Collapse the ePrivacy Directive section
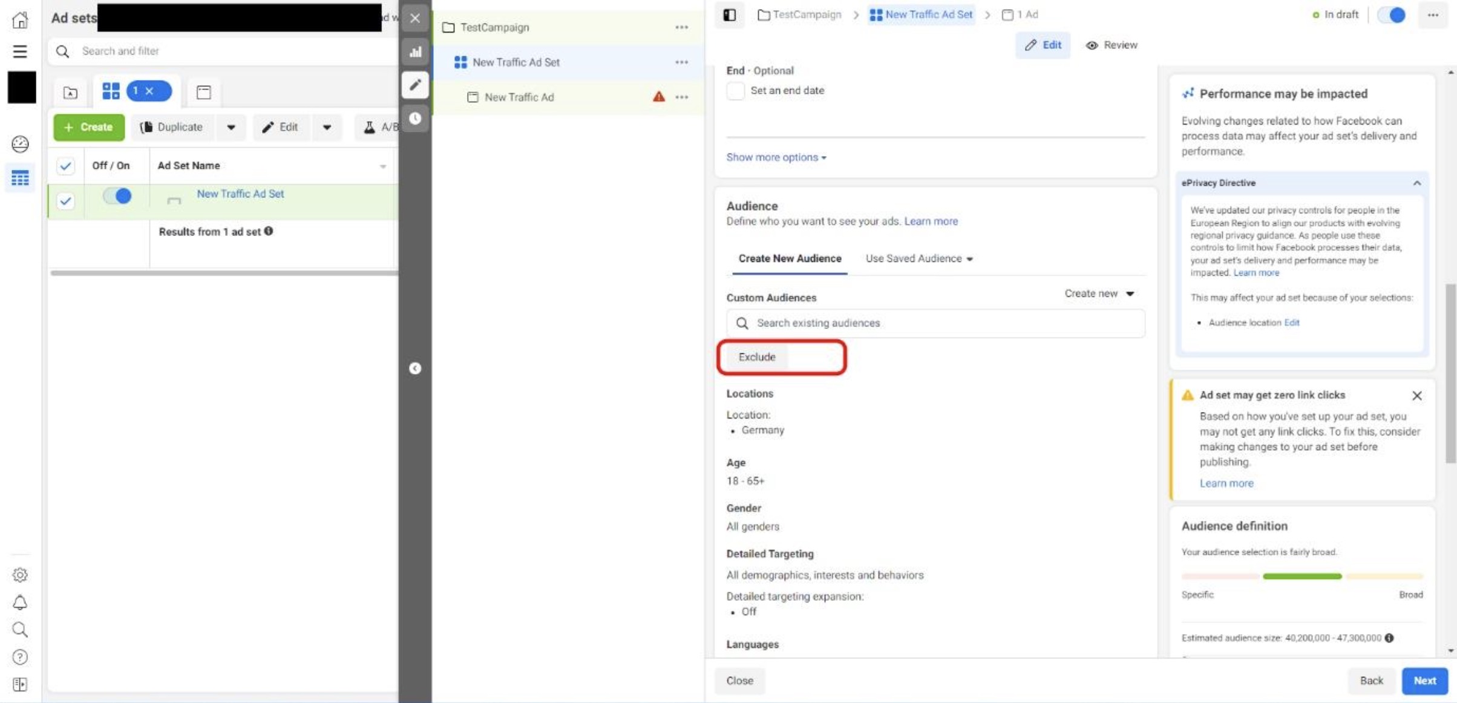Viewport: 1457px width, 703px height. point(1416,183)
